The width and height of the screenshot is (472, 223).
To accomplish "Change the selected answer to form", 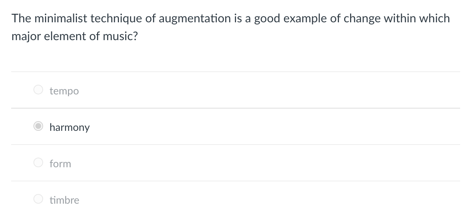I will click(38, 162).
